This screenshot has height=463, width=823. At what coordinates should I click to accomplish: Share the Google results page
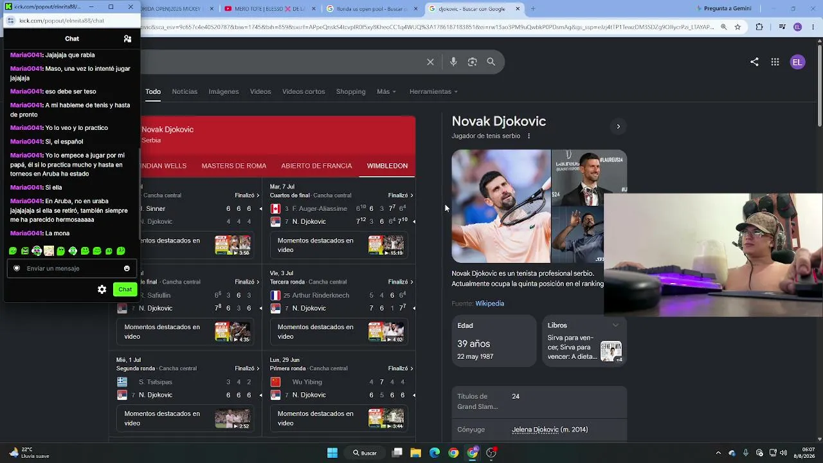click(x=754, y=62)
